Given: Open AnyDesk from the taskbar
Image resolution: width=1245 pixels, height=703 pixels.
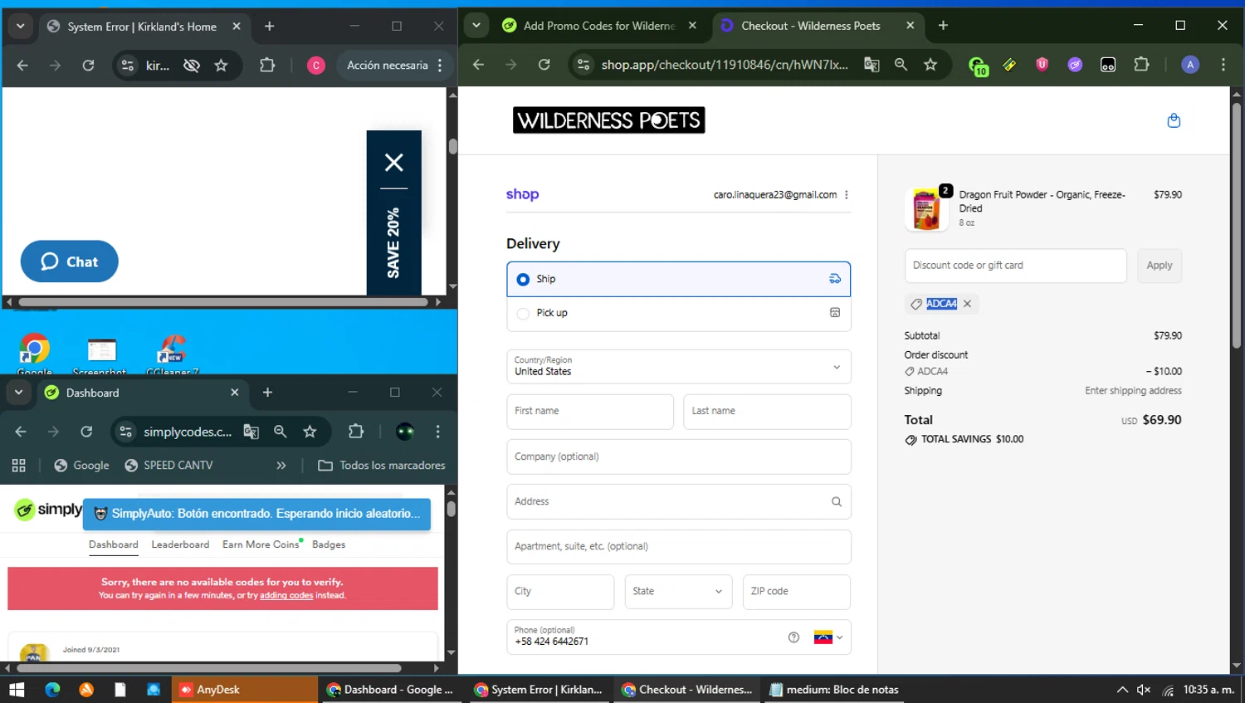Looking at the screenshot, I should click(245, 690).
